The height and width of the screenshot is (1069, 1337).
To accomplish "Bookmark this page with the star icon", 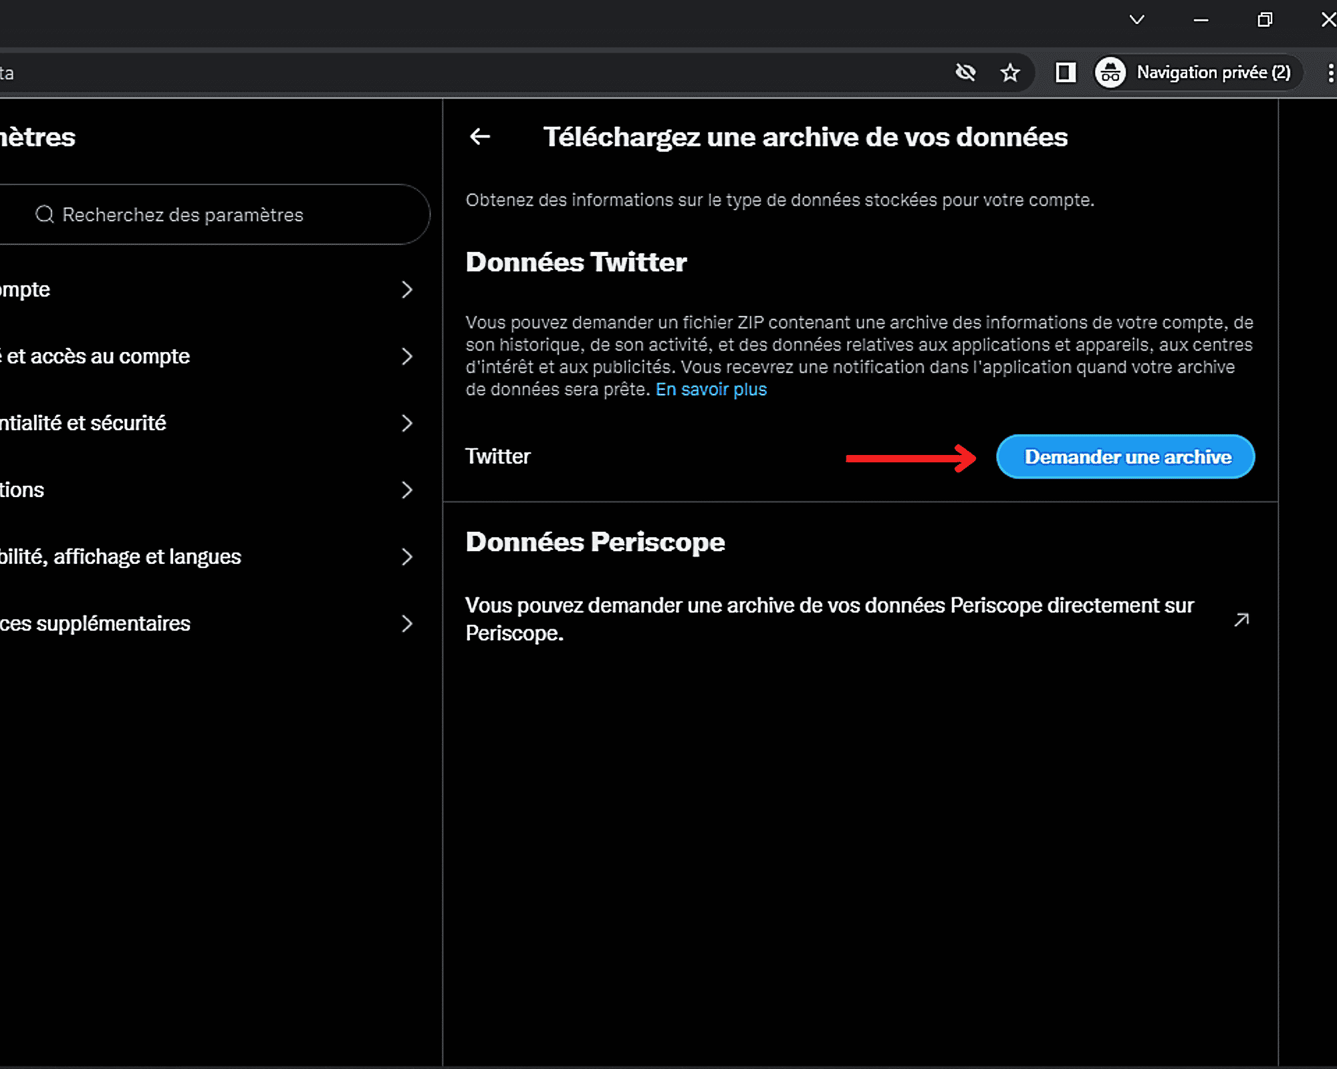I will pos(1010,72).
